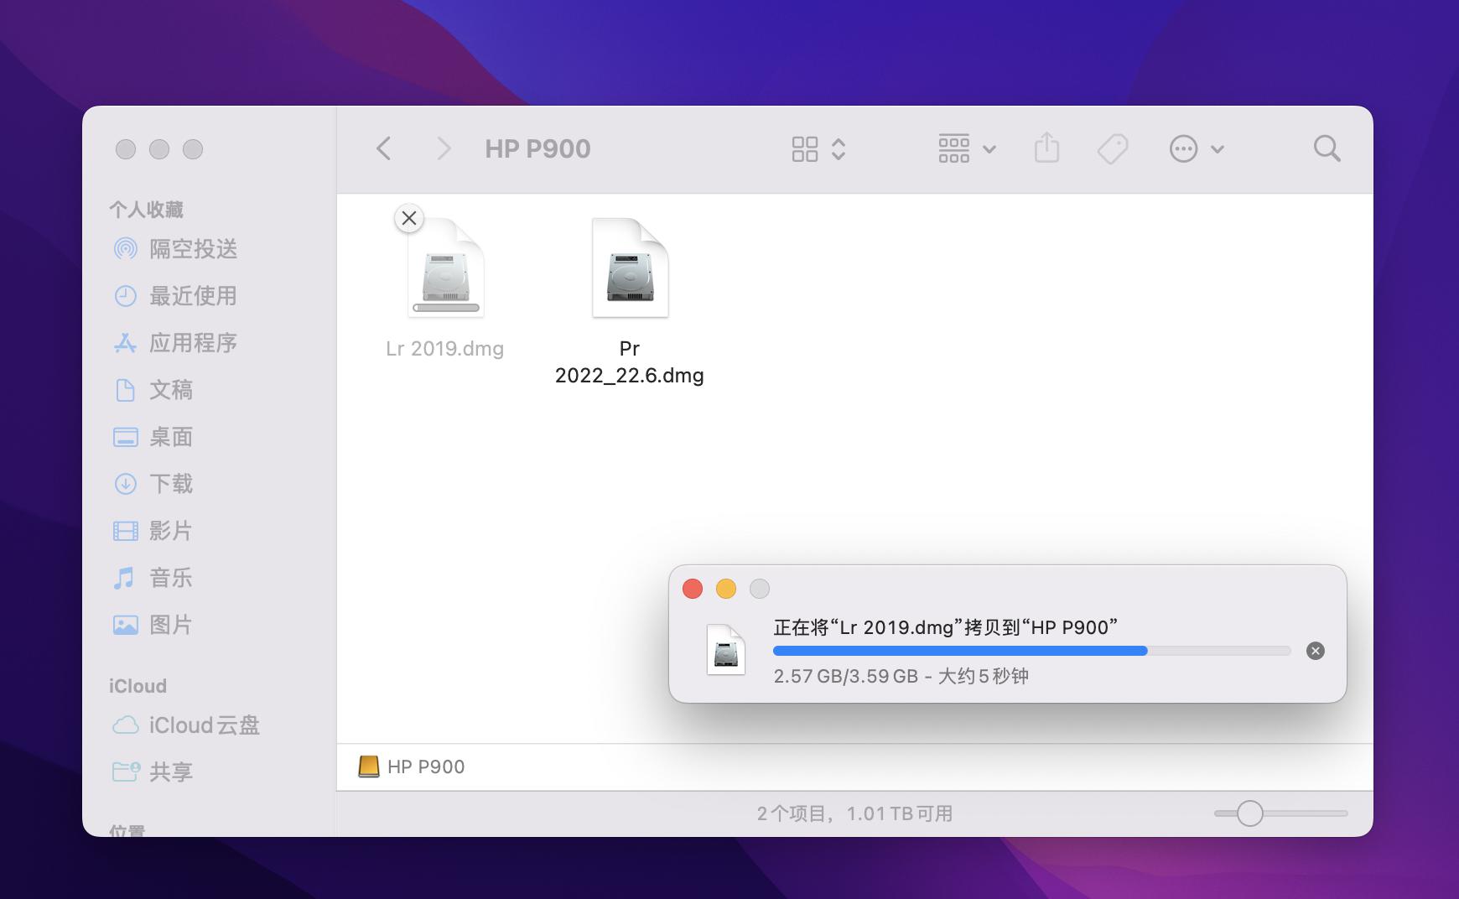The image size is (1459, 899).
Task: Cancel the Lr 2019.dmg copy via its X badge
Action: click(x=408, y=218)
